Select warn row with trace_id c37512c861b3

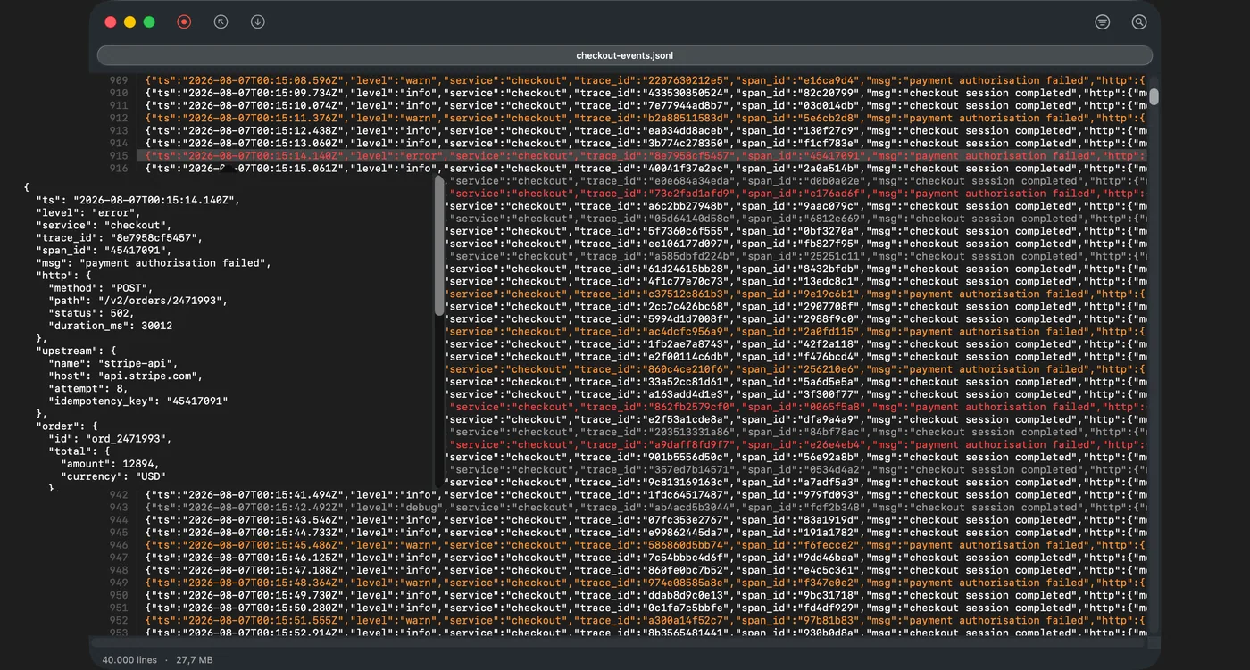(x=796, y=294)
